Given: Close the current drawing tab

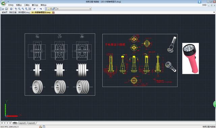Looking at the screenshot, I should click(53, 12).
